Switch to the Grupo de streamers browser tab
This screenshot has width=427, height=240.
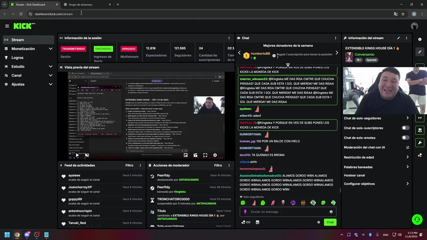point(86,5)
